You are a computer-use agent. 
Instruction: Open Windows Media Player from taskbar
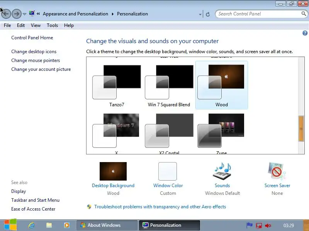pyautogui.click(x=66, y=225)
